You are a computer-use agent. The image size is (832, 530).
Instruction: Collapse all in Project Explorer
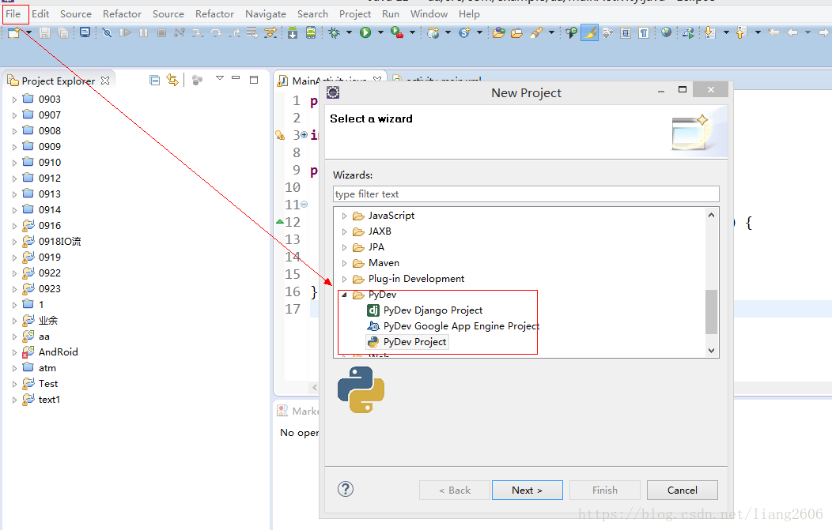click(154, 81)
